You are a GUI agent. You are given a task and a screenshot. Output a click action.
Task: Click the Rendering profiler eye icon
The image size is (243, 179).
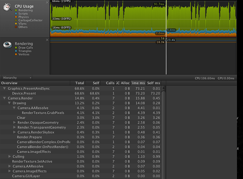pos(7,45)
